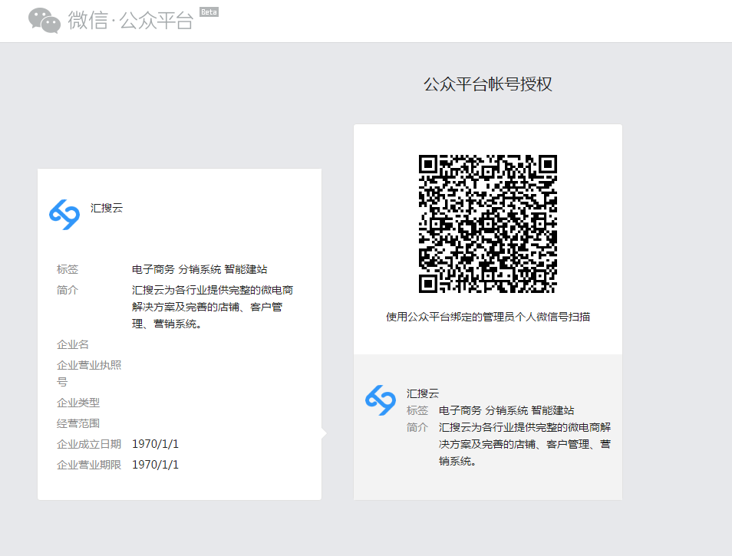732x556 pixels.
Task: Click the 简介 description paragraph in the company details card
Action: coord(212,307)
